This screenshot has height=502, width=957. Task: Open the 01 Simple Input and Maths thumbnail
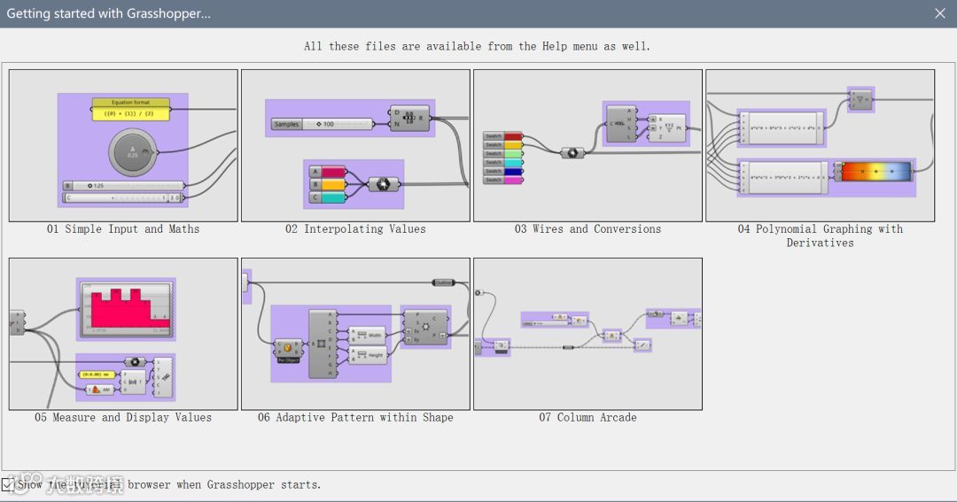[123, 145]
